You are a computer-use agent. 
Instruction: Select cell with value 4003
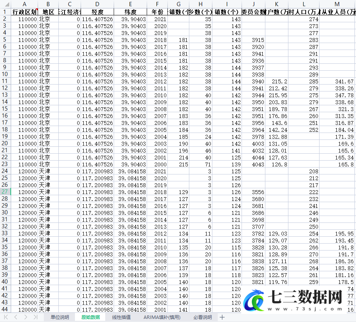(253, 144)
